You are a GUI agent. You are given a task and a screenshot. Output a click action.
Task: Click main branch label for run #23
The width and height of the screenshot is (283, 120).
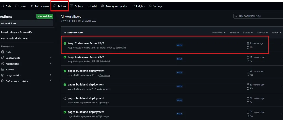(x=179, y=59)
